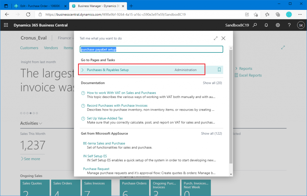This screenshot has width=307, height=196.
Task: Open the Purchase Orders tile
Action: click(x=135, y=188)
